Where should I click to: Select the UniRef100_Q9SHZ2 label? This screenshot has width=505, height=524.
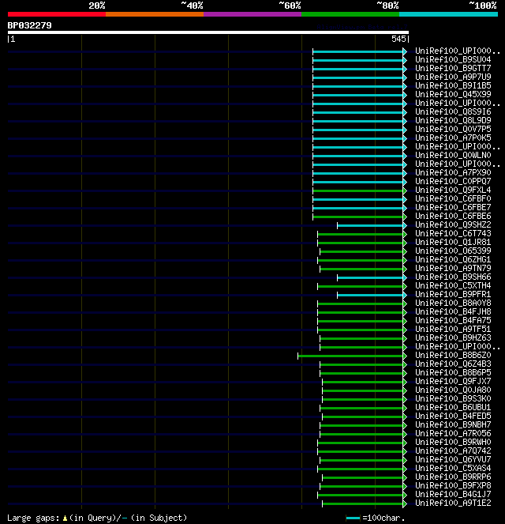[x=453, y=225]
